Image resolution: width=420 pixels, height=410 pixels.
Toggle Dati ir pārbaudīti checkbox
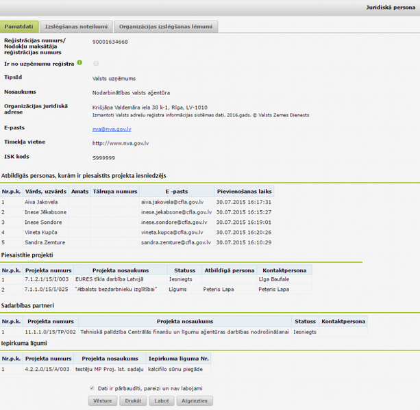point(92,388)
